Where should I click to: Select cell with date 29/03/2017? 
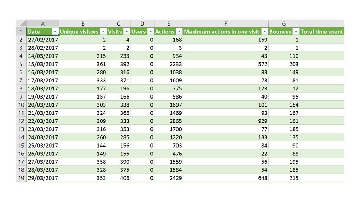(43, 178)
